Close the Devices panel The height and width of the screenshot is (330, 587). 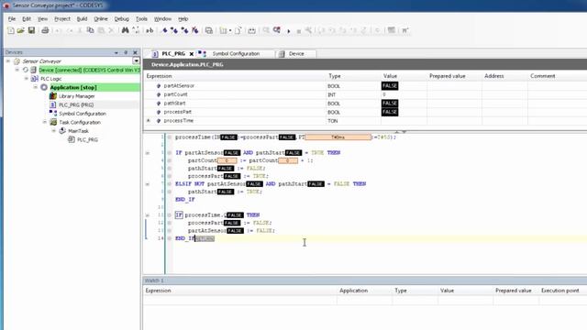(x=136, y=52)
